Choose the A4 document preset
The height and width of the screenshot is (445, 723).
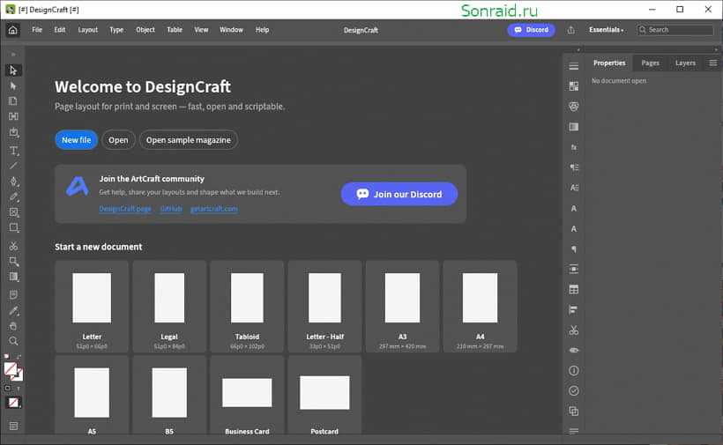pos(480,307)
